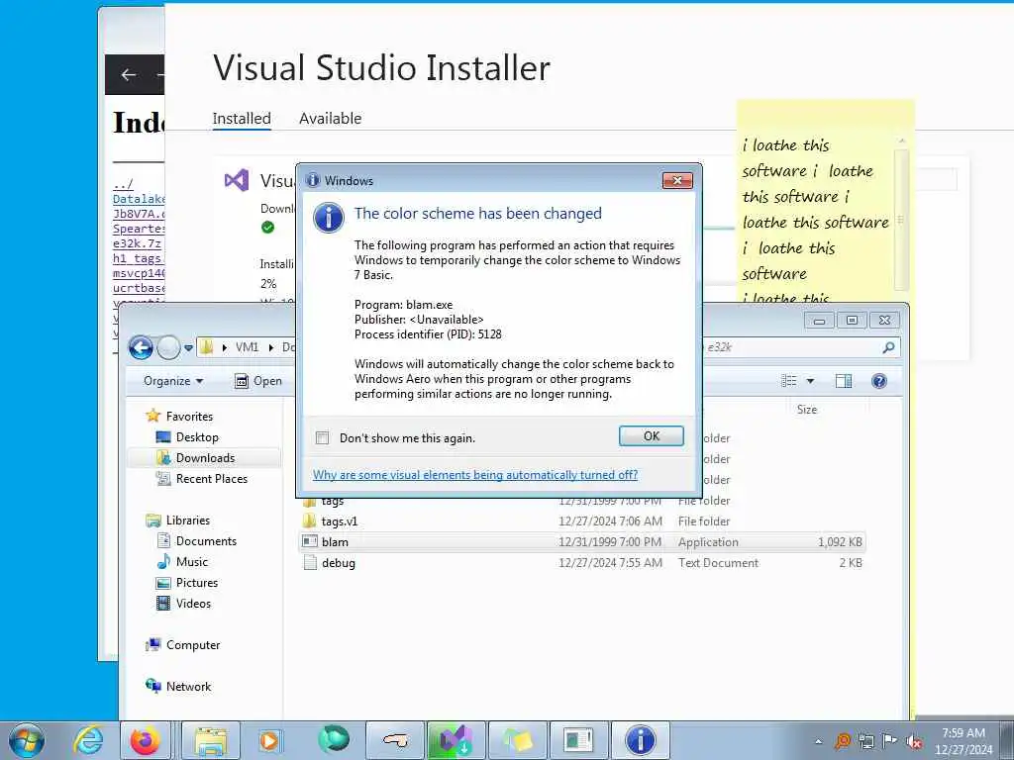This screenshot has height=760, width=1014.
Task: Click the muted volume tray icon
Action: point(914,741)
